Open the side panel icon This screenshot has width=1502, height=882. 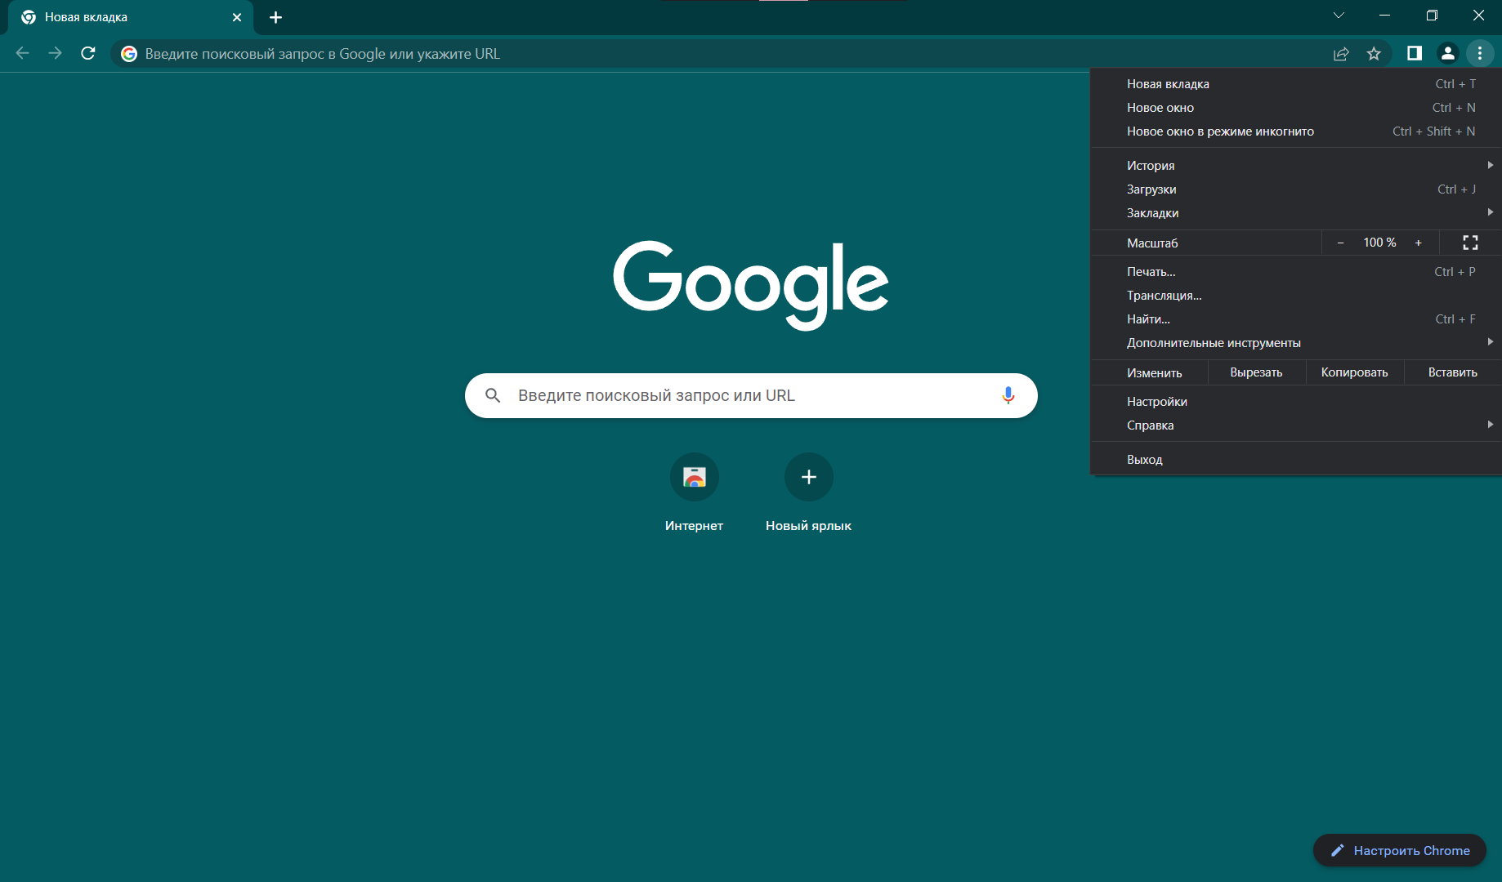click(1415, 54)
